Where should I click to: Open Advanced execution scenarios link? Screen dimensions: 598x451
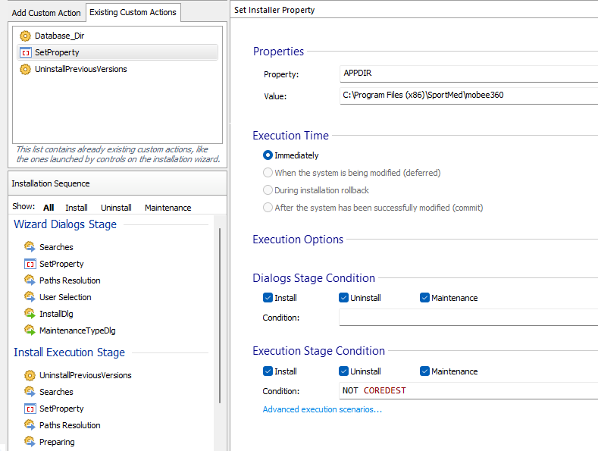(322, 409)
